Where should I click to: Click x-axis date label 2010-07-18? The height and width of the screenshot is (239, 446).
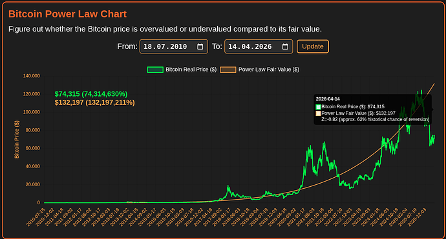click(x=36, y=217)
